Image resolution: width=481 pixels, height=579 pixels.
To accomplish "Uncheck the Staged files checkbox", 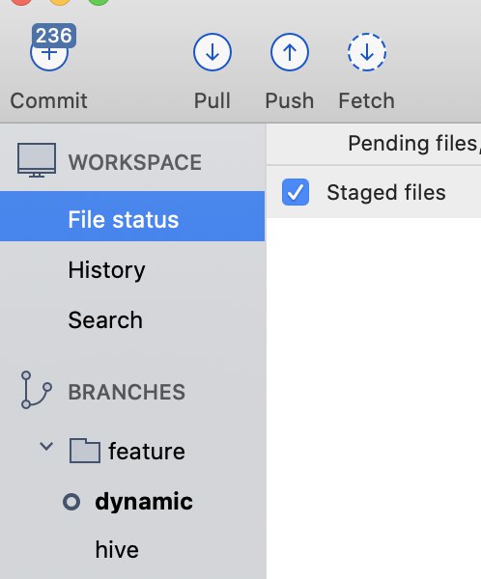I will point(295,192).
